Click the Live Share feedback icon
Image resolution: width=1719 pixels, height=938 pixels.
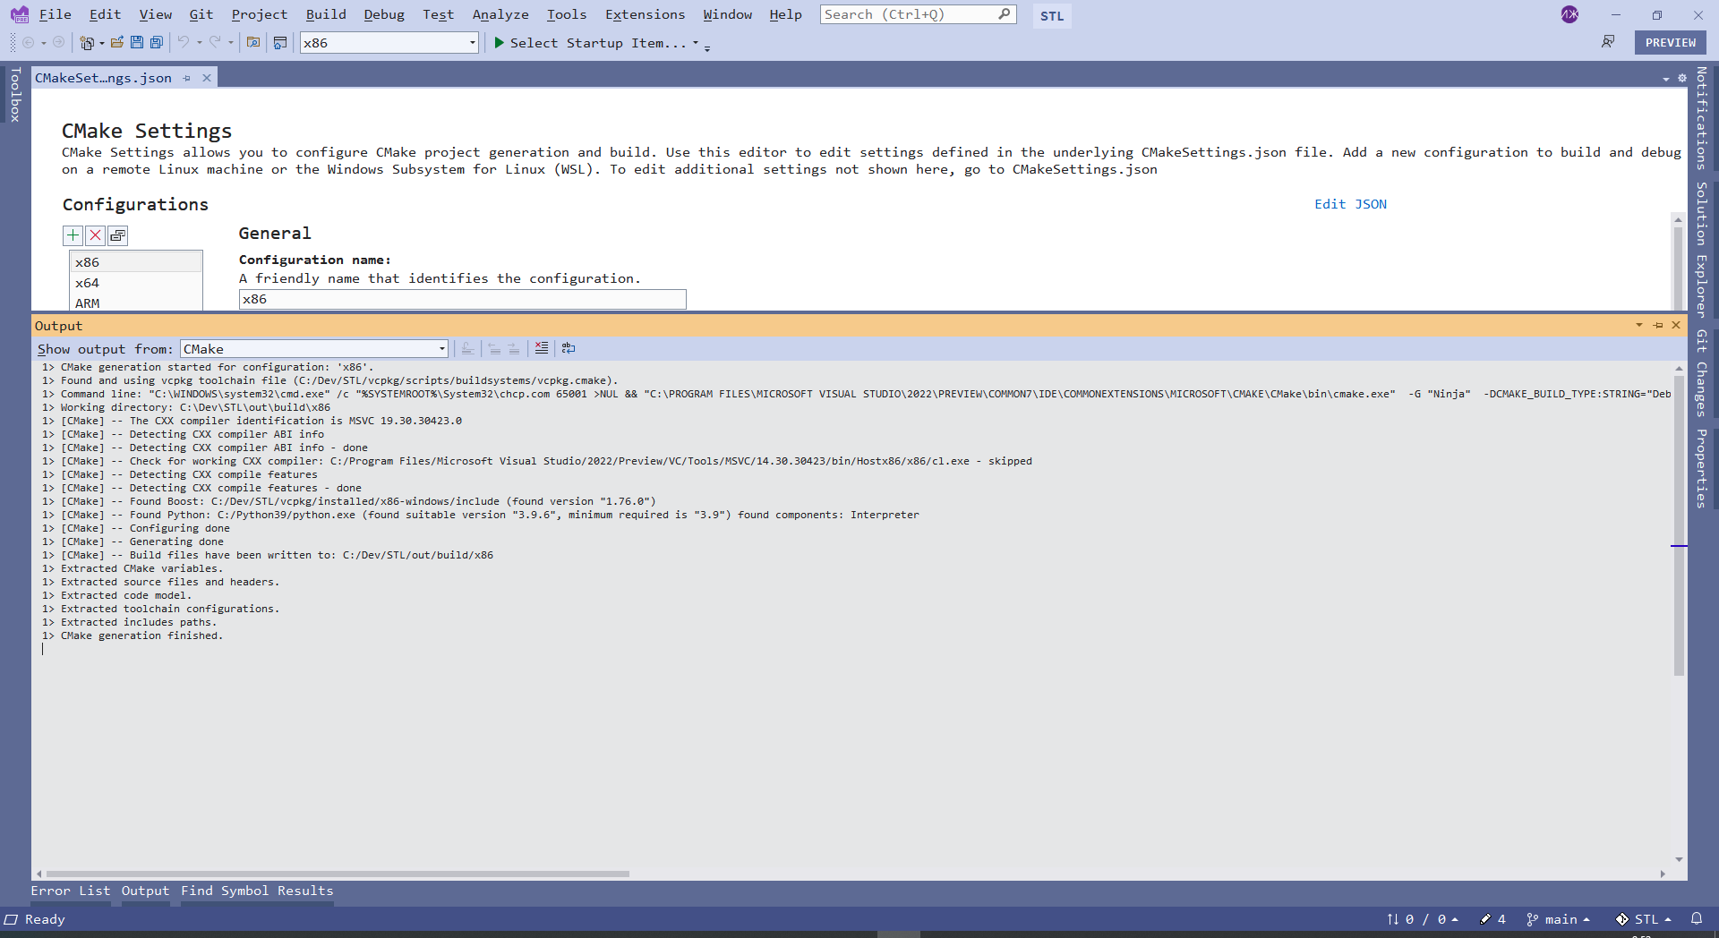point(1609,42)
